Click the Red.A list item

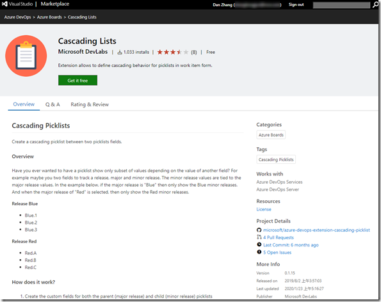click(x=31, y=253)
